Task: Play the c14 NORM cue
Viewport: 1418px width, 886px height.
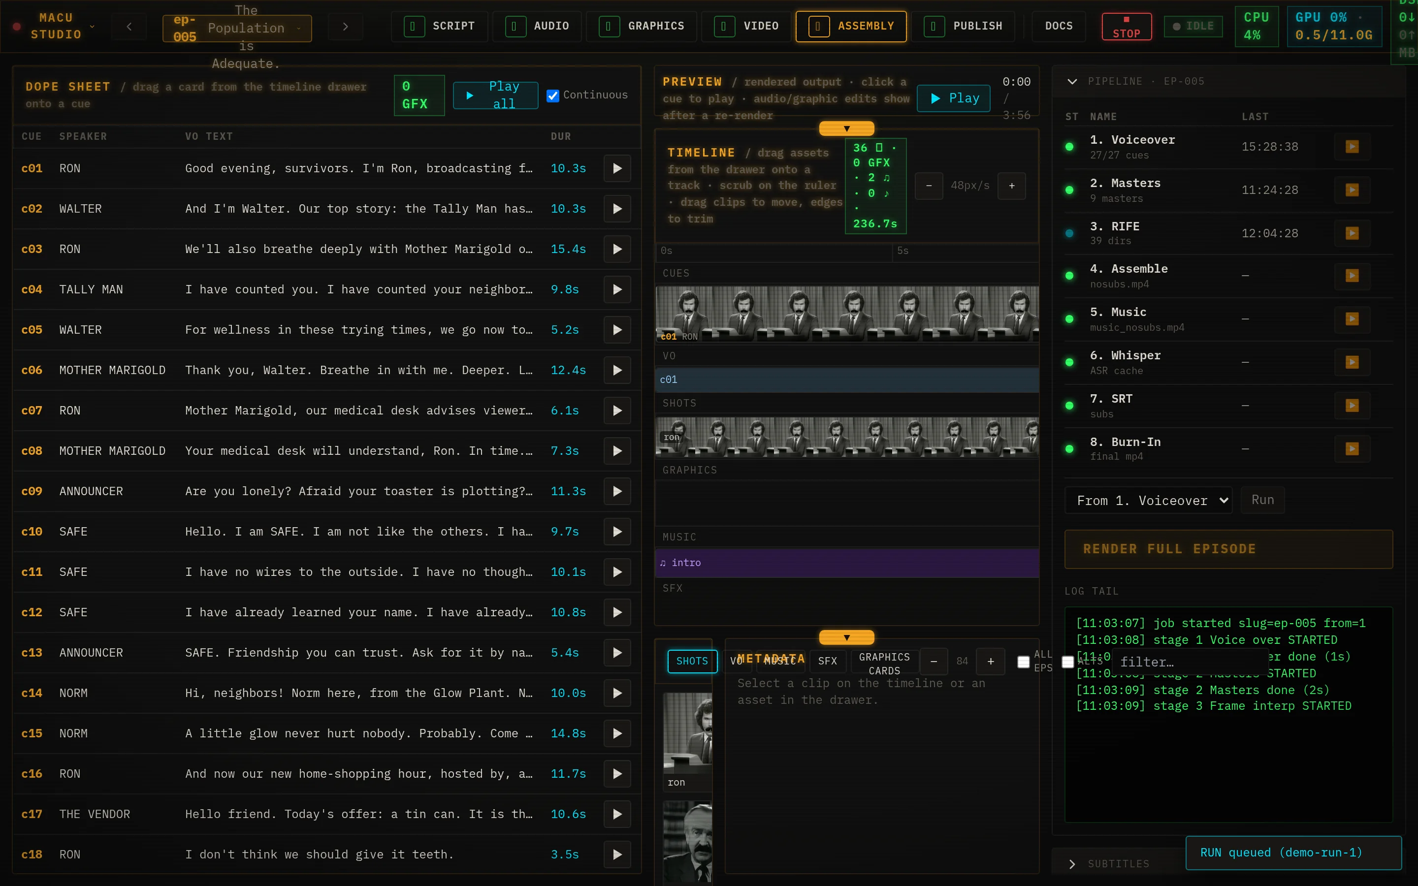Action: tap(617, 694)
